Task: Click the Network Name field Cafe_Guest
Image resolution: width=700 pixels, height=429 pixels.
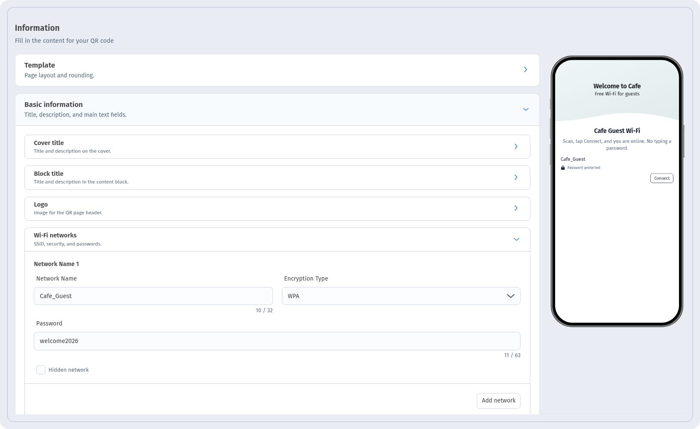Action: [x=153, y=296]
